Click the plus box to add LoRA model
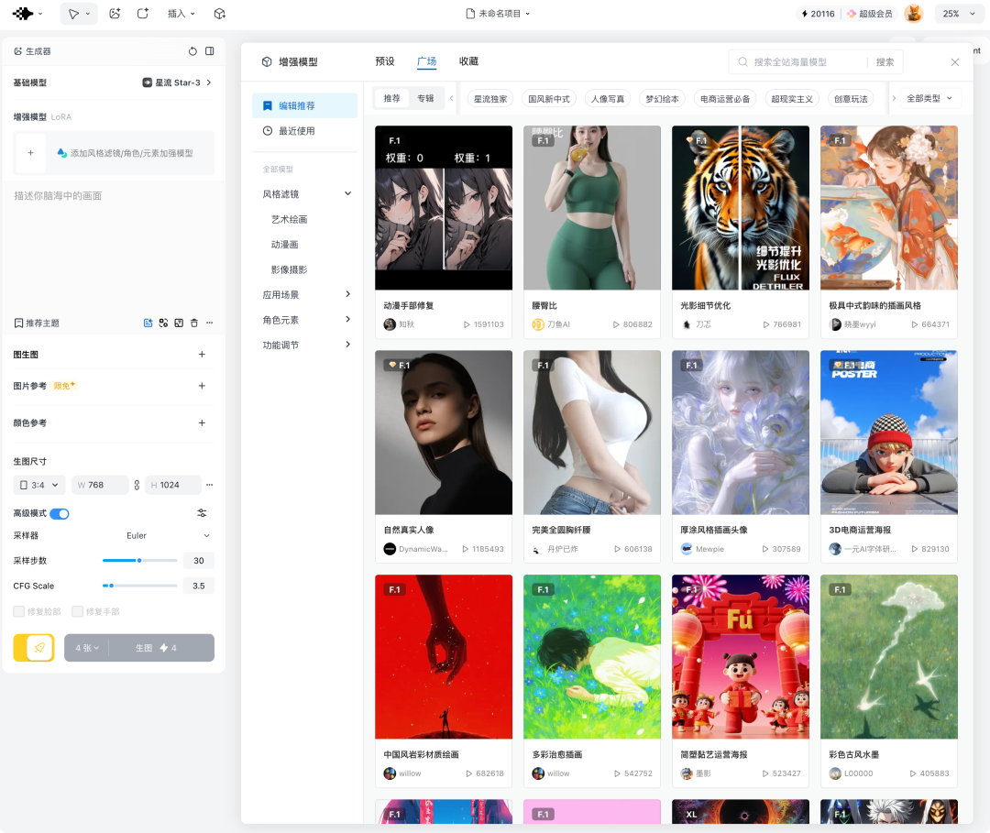 pos(30,153)
